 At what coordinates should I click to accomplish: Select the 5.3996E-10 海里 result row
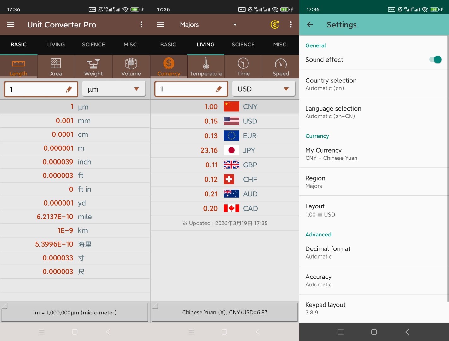tap(75, 244)
